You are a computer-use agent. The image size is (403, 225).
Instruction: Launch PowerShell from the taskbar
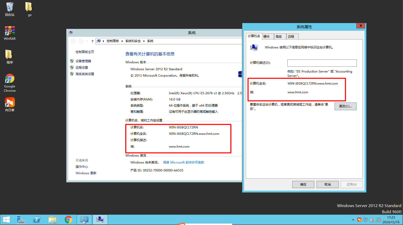(37, 220)
